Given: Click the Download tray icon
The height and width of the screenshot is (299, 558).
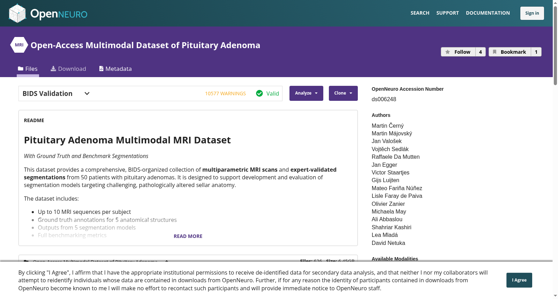Looking at the screenshot, I should [53, 69].
